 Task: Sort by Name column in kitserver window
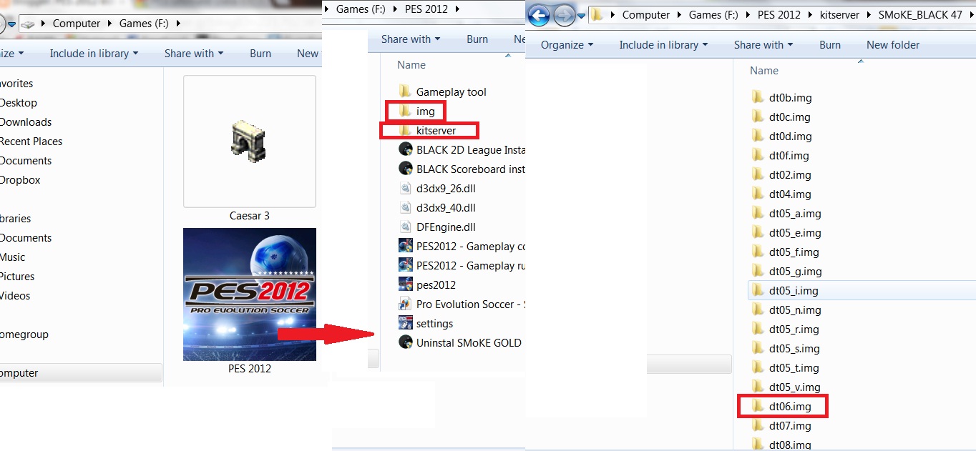(x=764, y=70)
